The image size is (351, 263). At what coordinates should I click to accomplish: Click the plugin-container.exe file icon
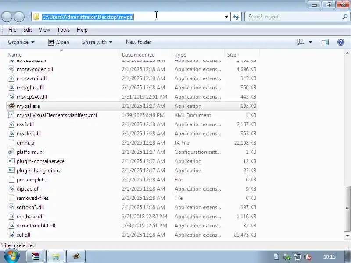tap(11, 161)
